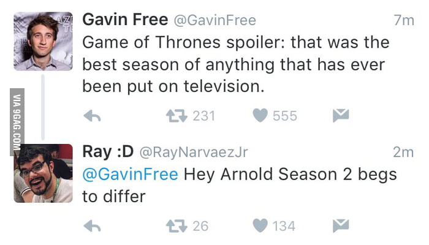This screenshot has height=245, width=429.
Task: Open the @GavinFree handle beside Gavin's name
Action: (x=215, y=21)
